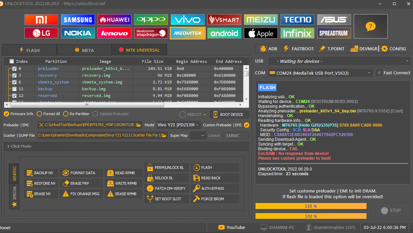Image resolution: width=413 pixels, height=233 pixels.
Task: Choose the Android platform tile
Action: [x=224, y=33]
